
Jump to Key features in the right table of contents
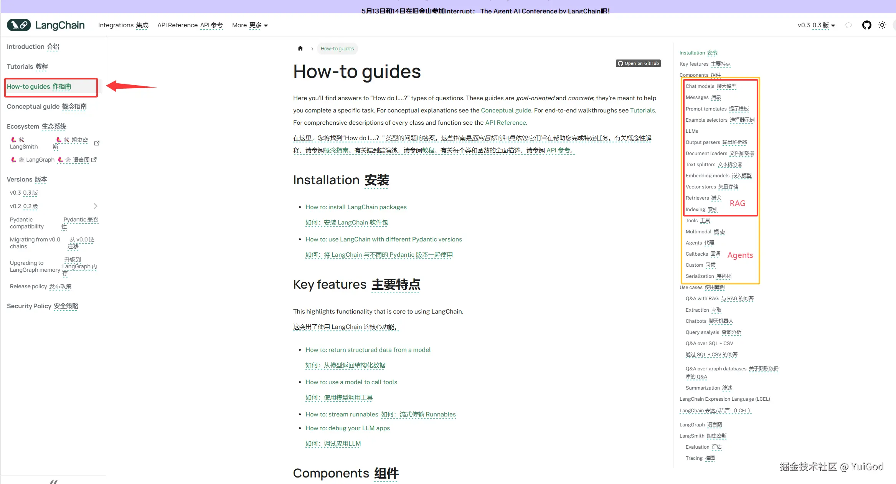(705, 64)
